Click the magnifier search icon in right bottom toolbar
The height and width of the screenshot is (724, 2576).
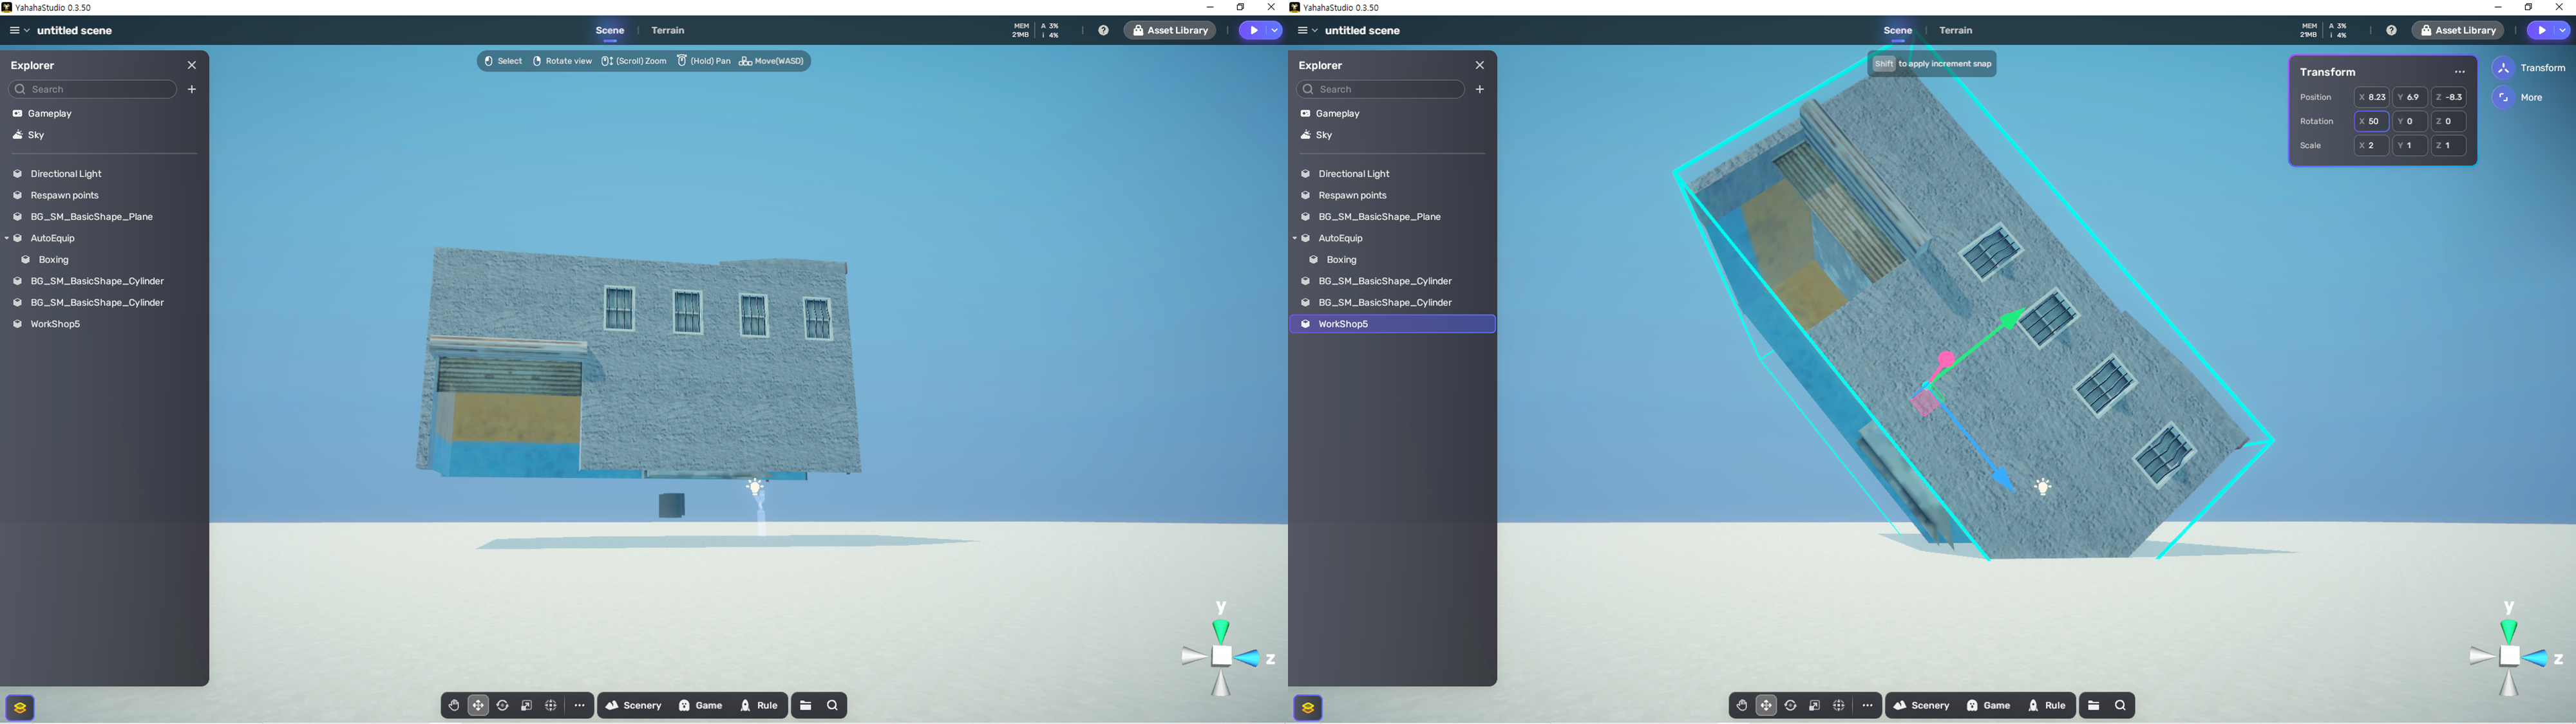pos(2120,706)
